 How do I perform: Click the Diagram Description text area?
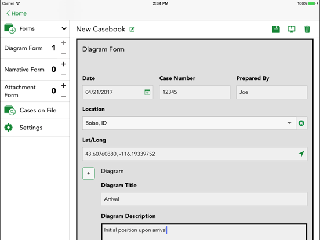tap(204, 232)
